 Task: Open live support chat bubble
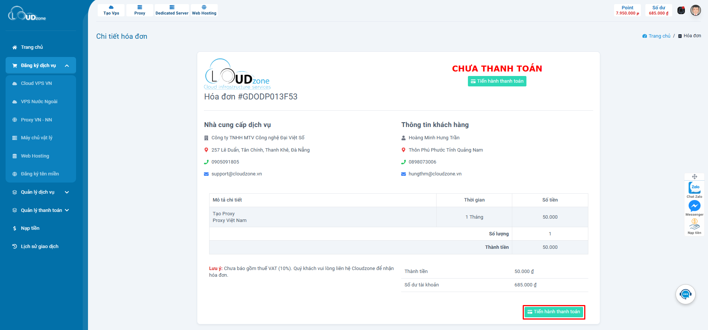(x=685, y=294)
